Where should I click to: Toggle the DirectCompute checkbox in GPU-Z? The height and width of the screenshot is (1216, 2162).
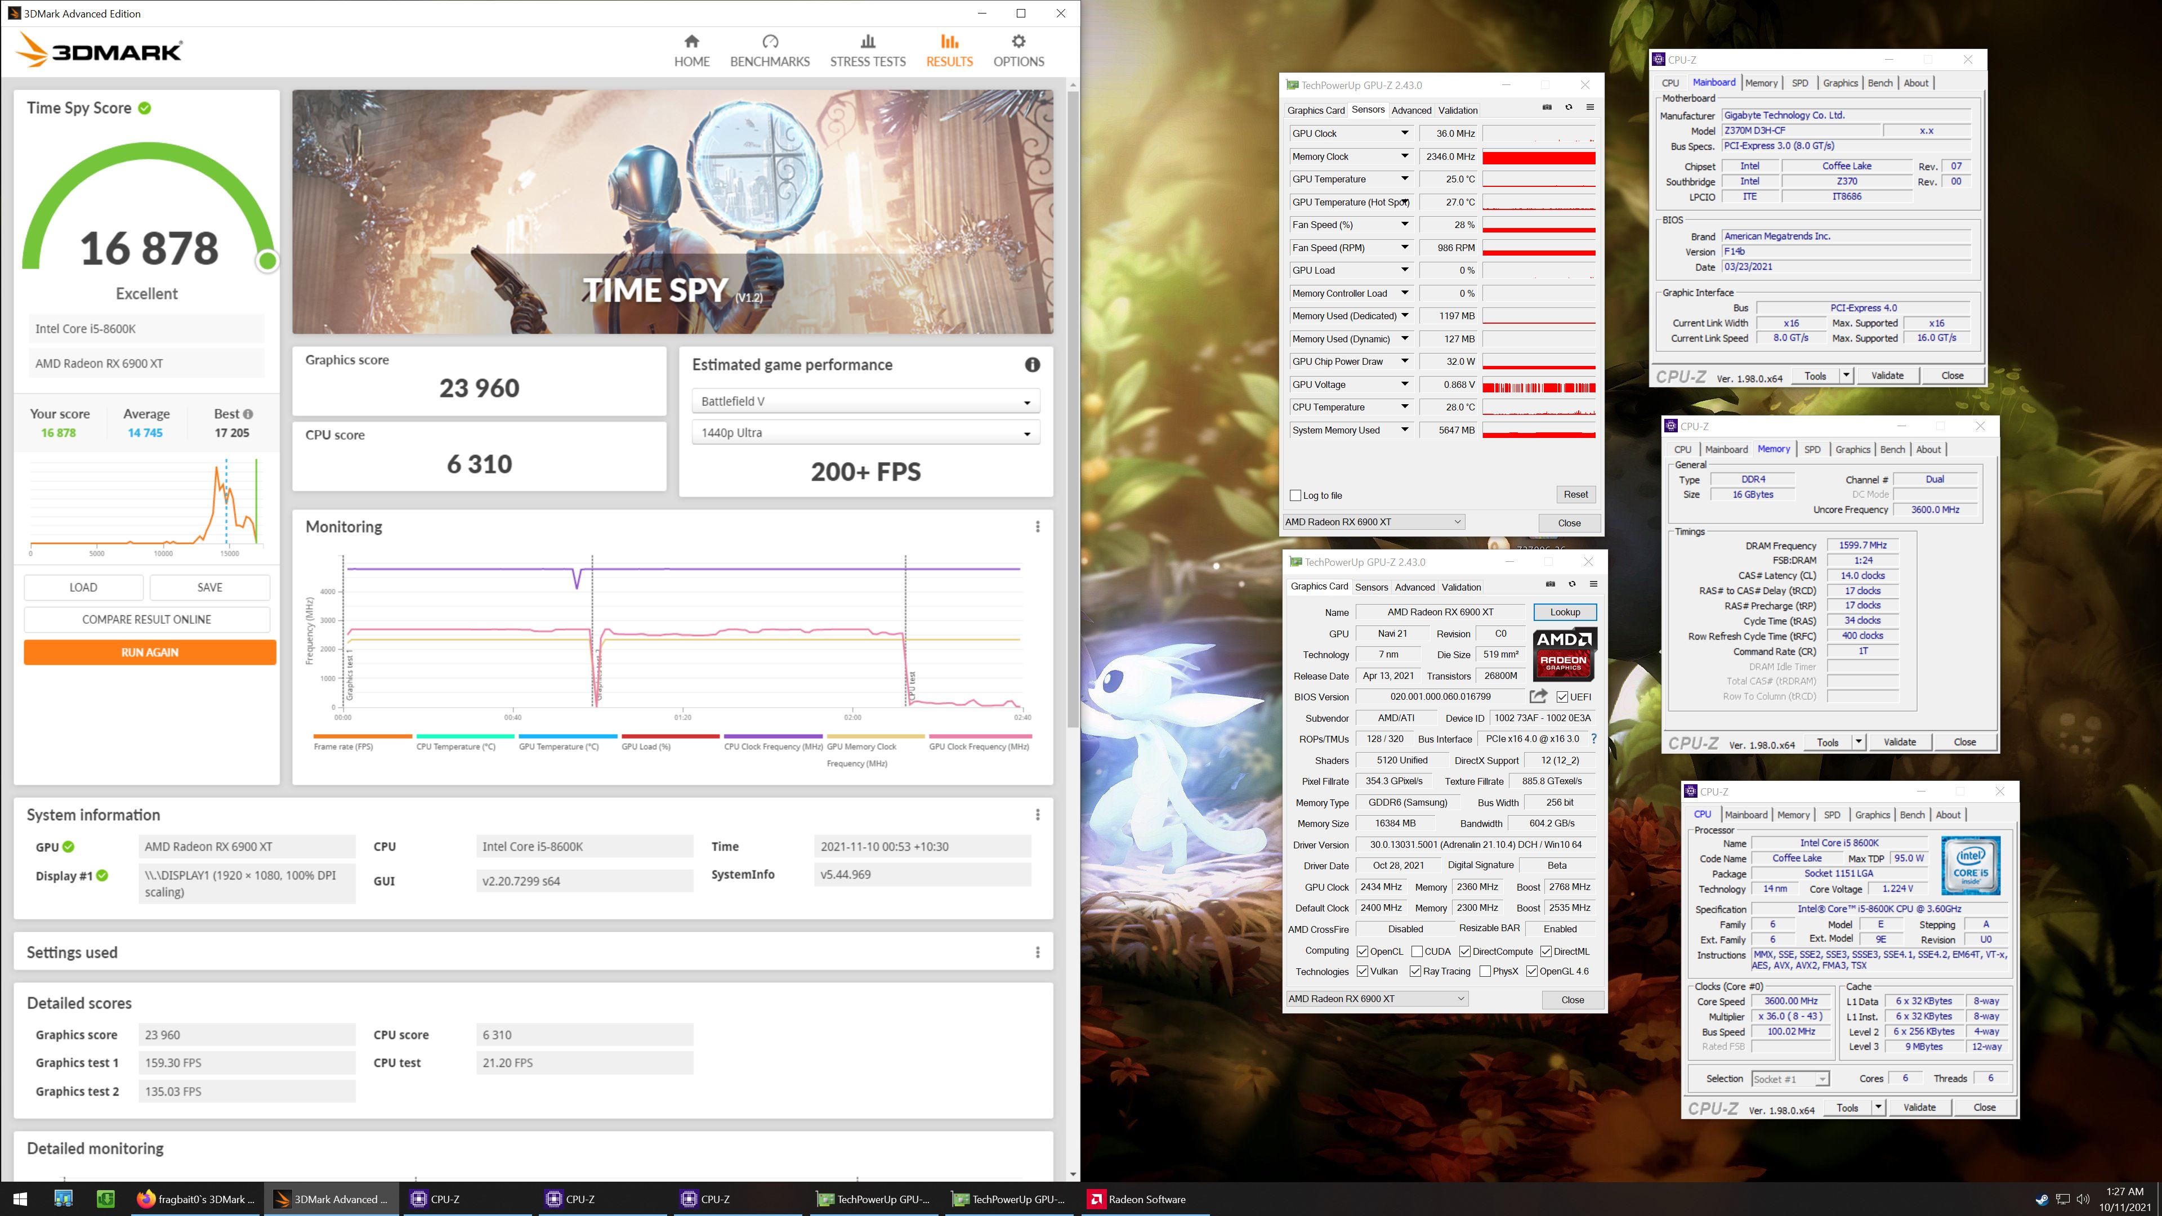click(x=1464, y=951)
